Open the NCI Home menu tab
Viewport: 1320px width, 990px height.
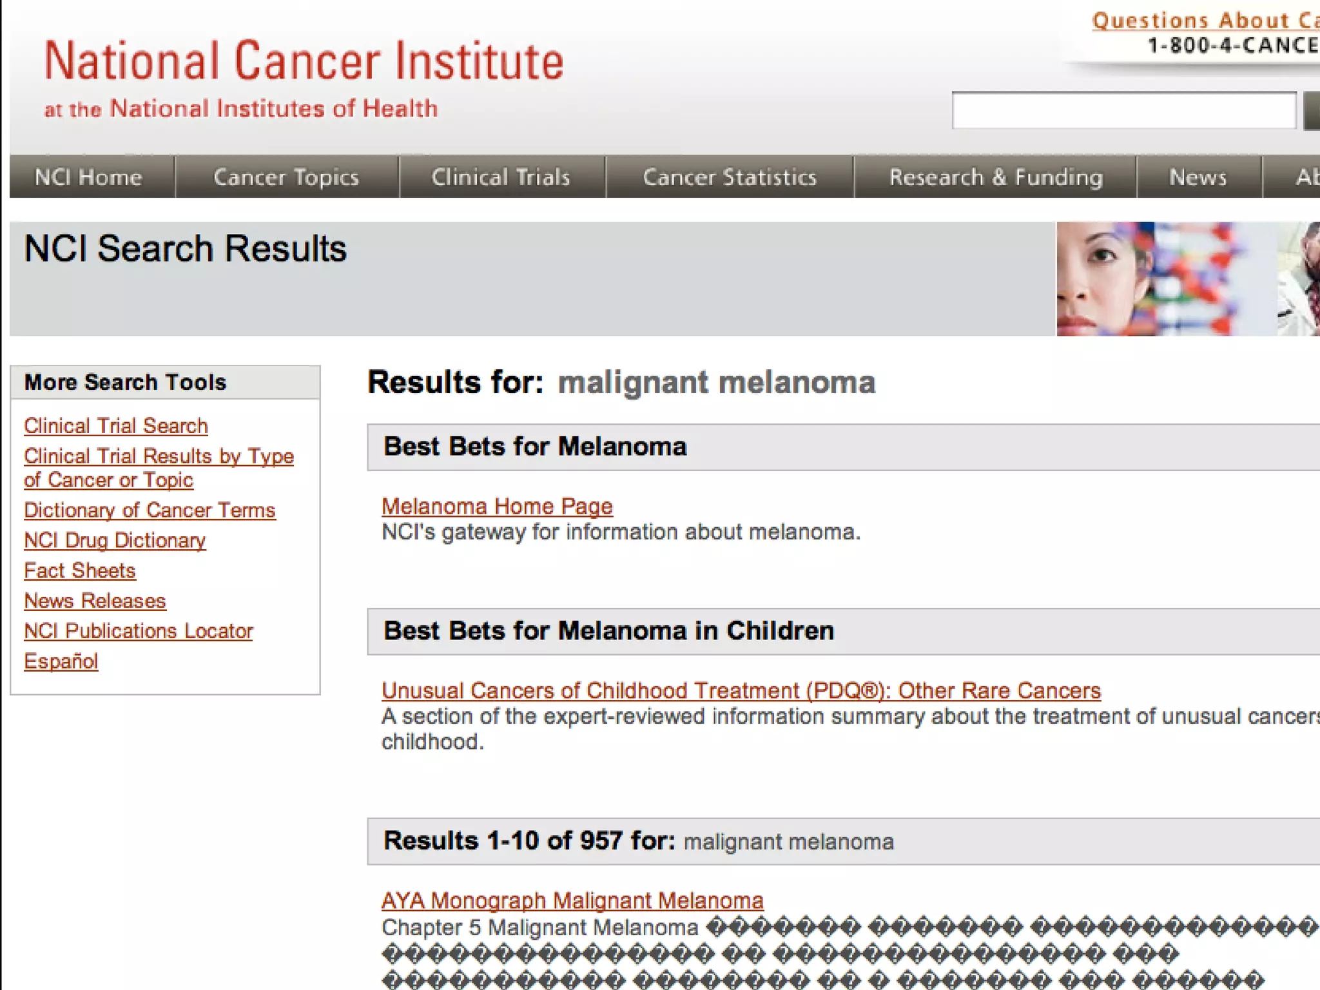[88, 177]
